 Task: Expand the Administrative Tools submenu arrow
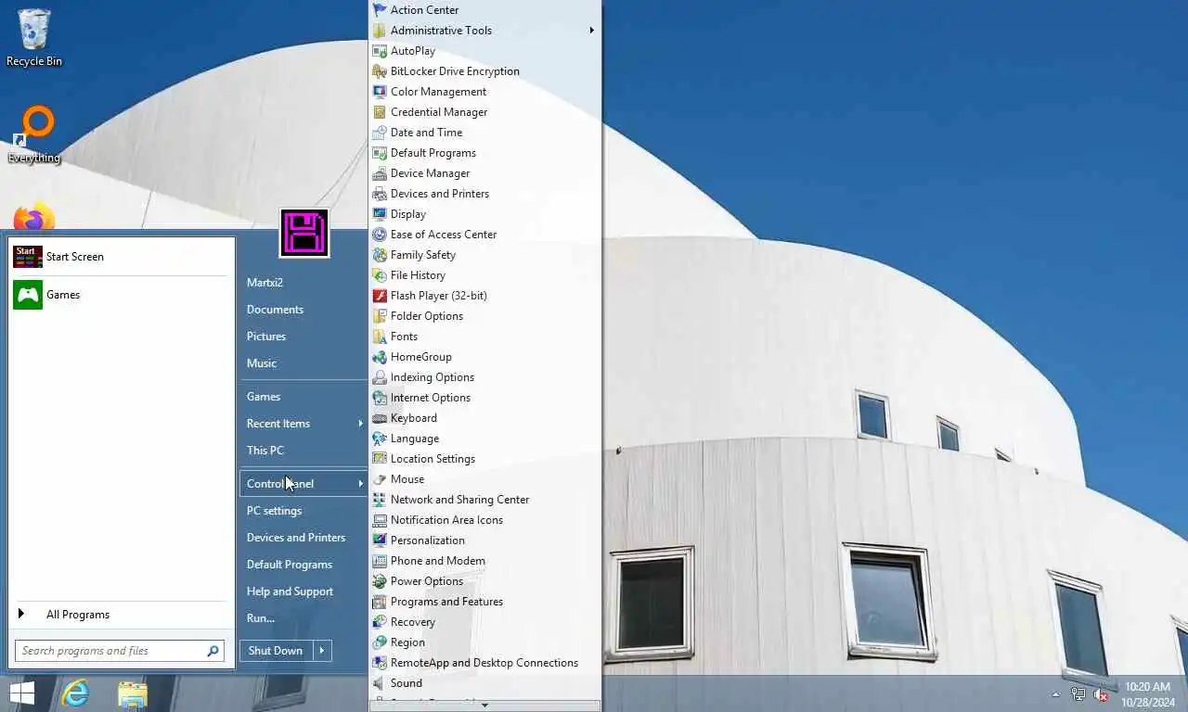point(591,30)
